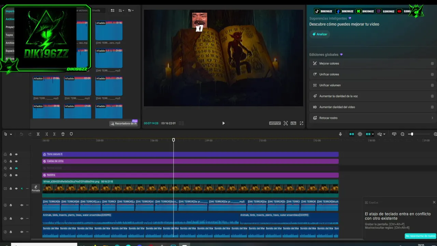This screenshot has height=246, width=437.
Task: Toggle the linkage icon in timeline toolbar
Action: 368,134
